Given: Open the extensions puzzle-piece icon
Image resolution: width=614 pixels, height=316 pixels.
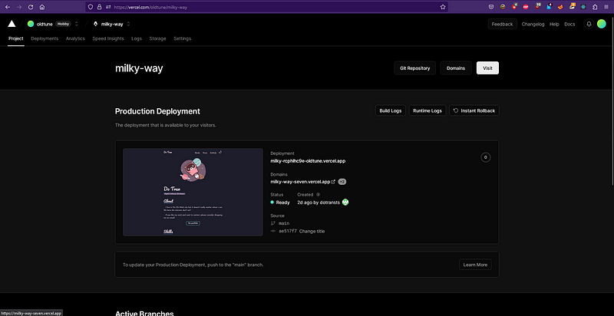Looking at the screenshot, I should (x=595, y=7).
